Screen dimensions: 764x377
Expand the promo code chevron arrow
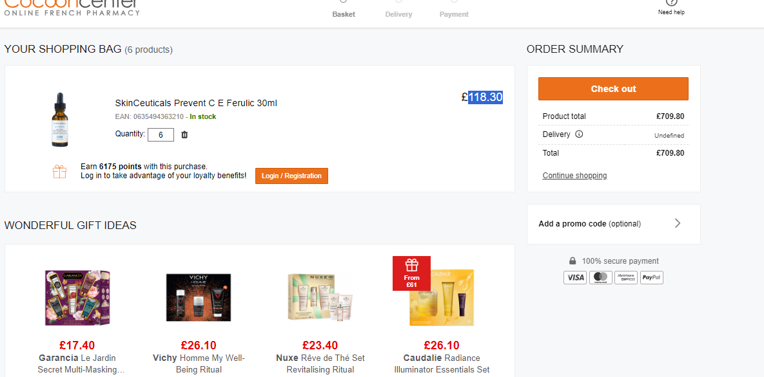click(x=678, y=223)
